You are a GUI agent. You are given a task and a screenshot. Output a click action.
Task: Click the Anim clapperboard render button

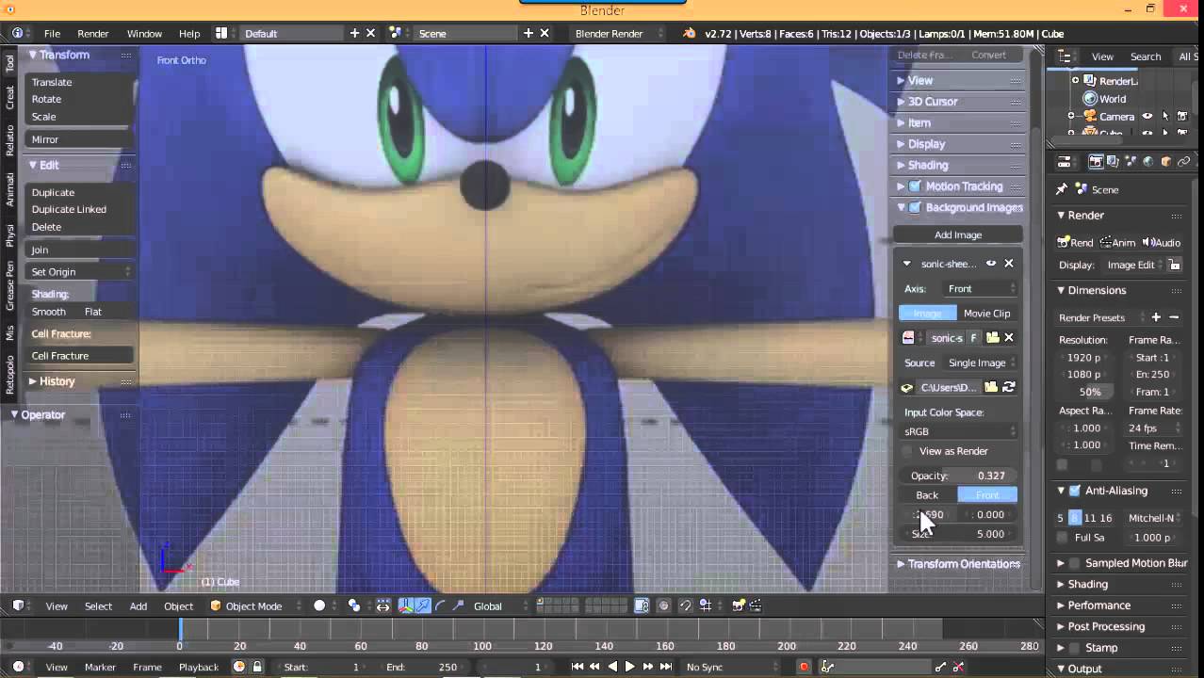tap(1118, 242)
